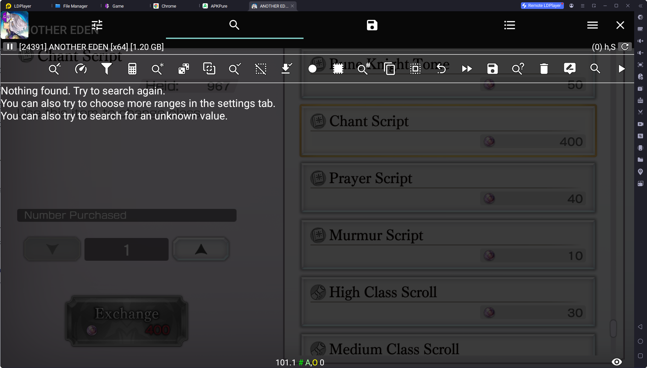Remove selection with crossed dashed square
The image size is (647, 368).
point(261,69)
